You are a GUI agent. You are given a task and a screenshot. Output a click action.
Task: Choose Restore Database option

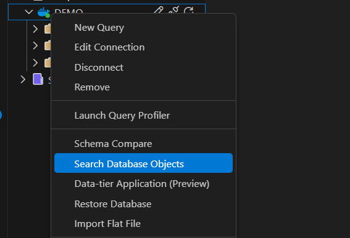coord(143,204)
